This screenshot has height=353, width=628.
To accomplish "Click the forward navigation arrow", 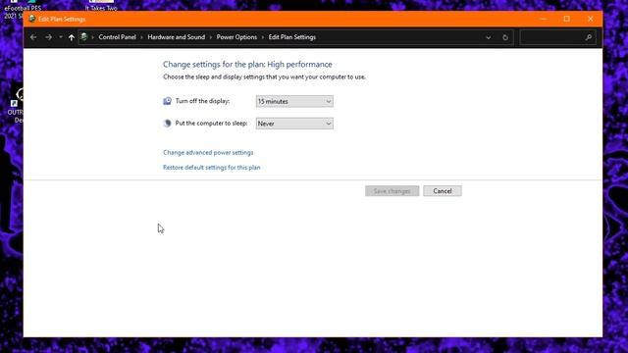I will 48,37.
